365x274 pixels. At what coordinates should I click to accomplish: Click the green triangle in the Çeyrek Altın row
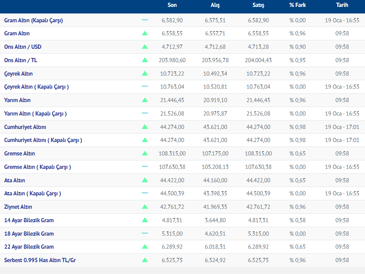pyautogui.click(x=145, y=73)
